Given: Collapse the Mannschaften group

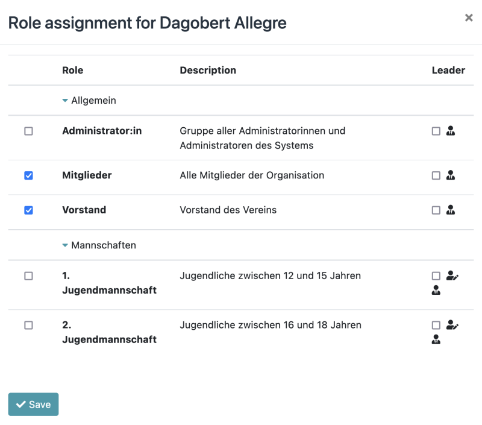Looking at the screenshot, I should (x=65, y=245).
